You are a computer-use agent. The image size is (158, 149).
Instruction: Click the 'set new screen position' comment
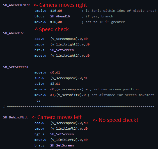click(116, 89)
